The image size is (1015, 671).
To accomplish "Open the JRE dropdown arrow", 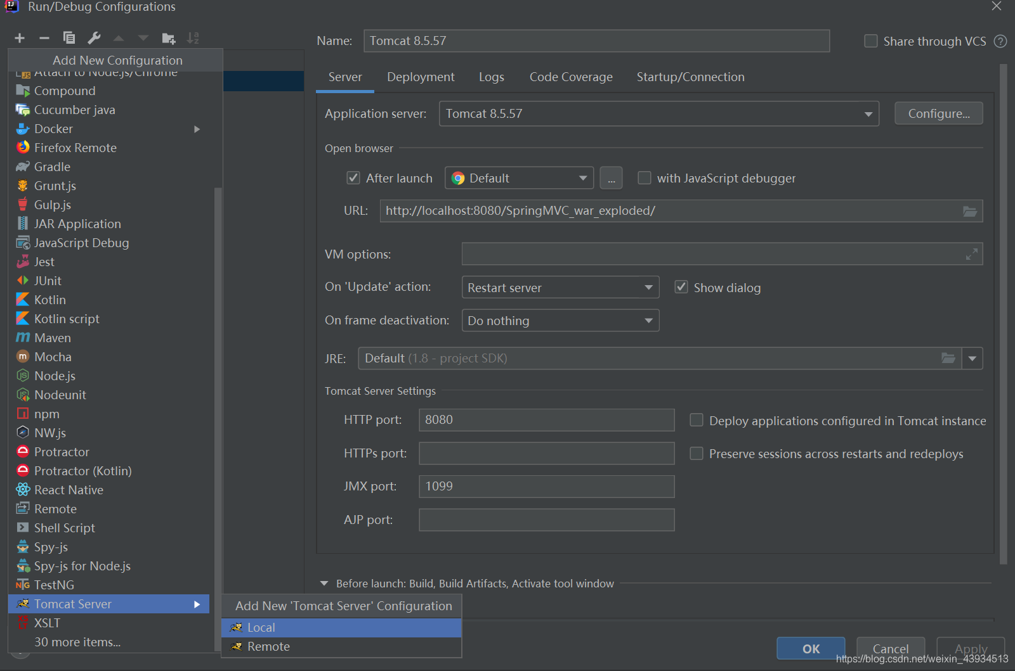I will click(x=972, y=358).
